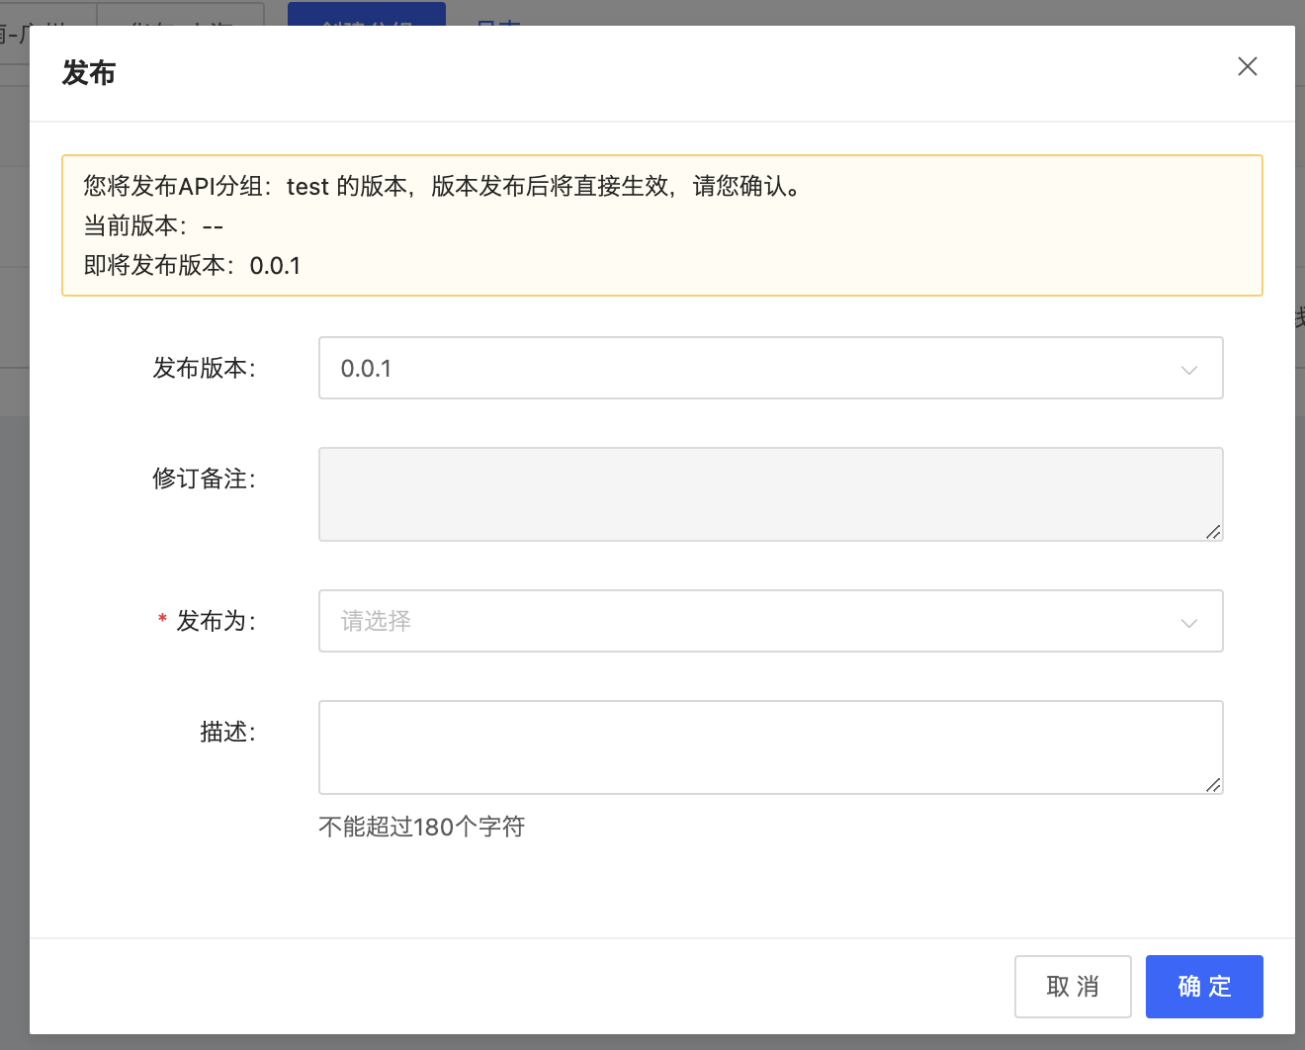Click the 描述 field label
The width and height of the screenshot is (1305, 1050).
coord(227,732)
